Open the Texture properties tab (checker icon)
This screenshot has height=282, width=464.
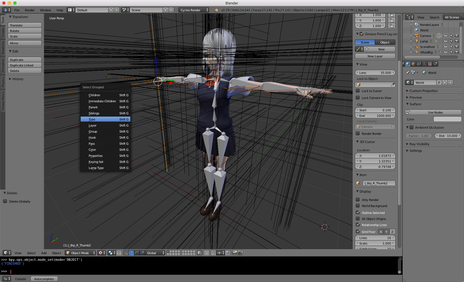point(430,64)
